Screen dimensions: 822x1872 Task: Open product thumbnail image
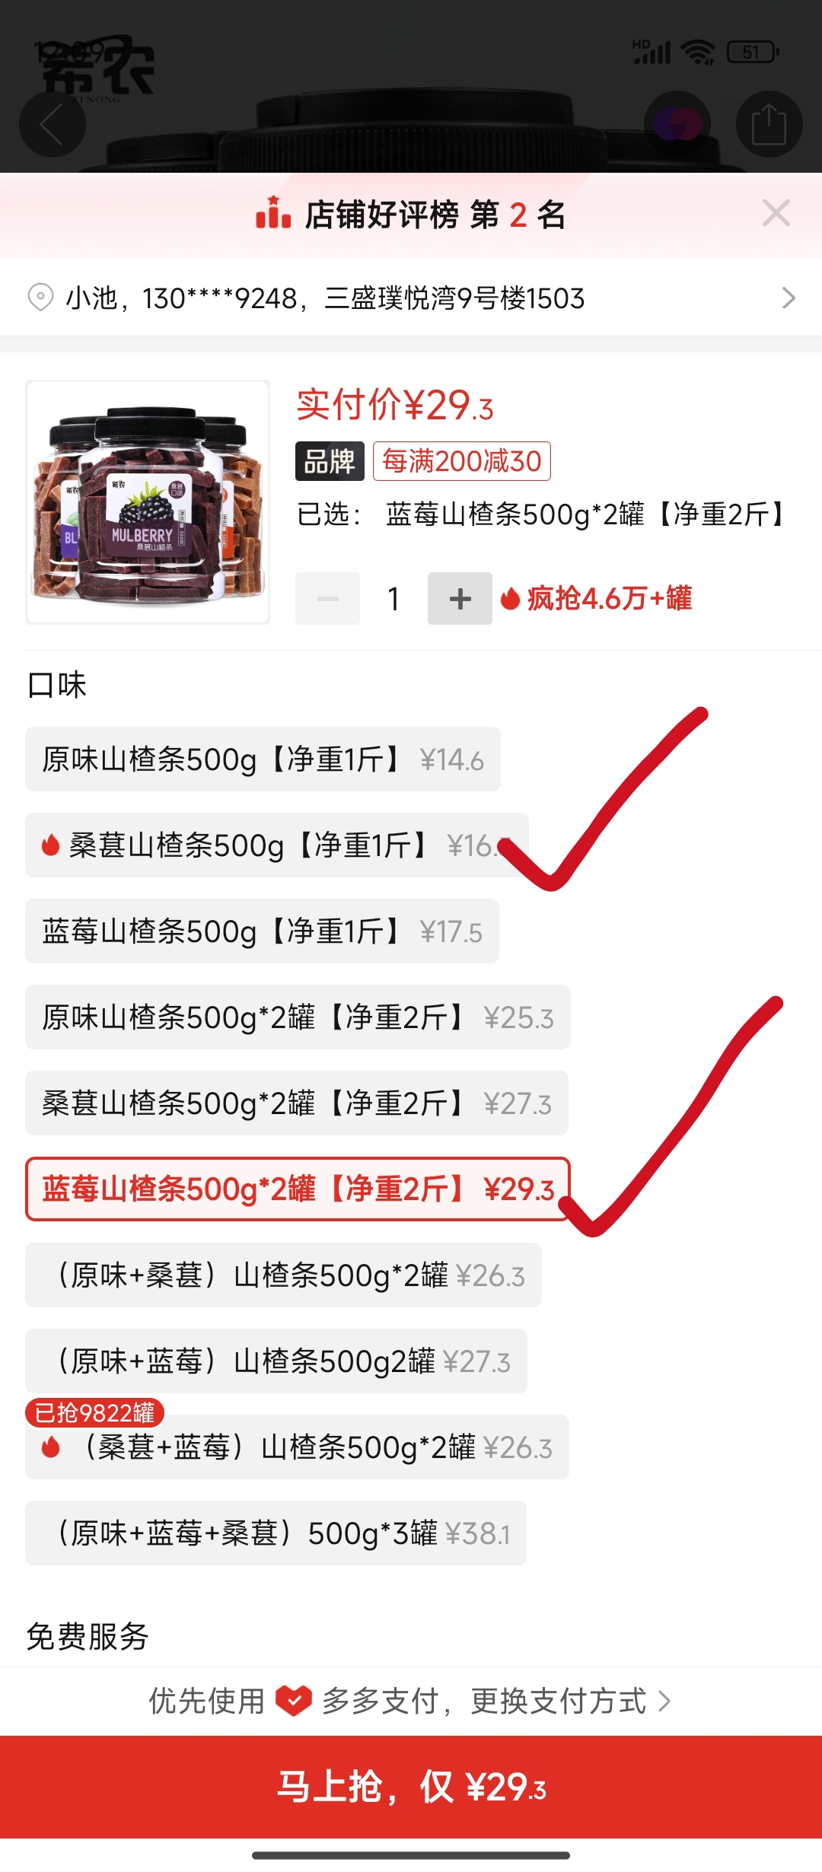click(x=148, y=502)
